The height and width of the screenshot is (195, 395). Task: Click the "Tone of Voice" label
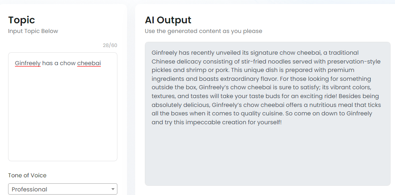tap(27, 175)
